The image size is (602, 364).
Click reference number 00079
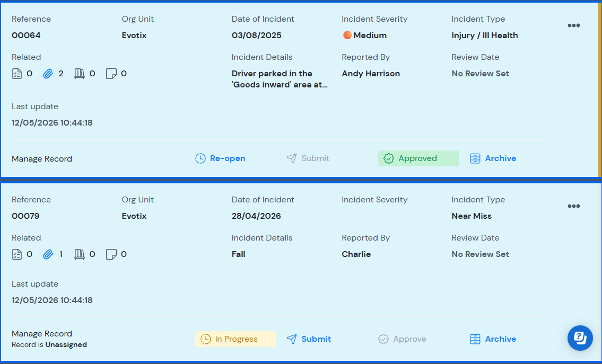(x=25, y=216)
